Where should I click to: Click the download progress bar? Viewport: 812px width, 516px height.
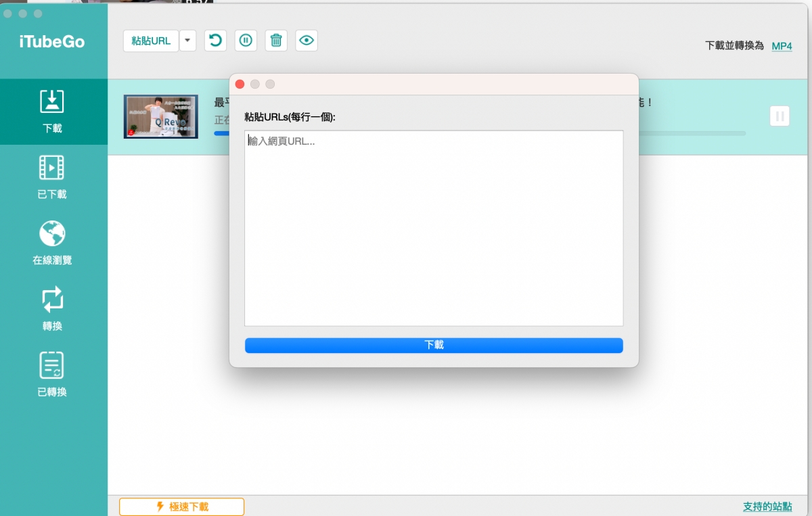tap(690, 133)
